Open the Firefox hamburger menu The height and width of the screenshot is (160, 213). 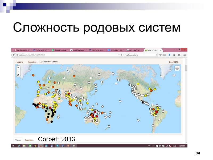(185, 55)
